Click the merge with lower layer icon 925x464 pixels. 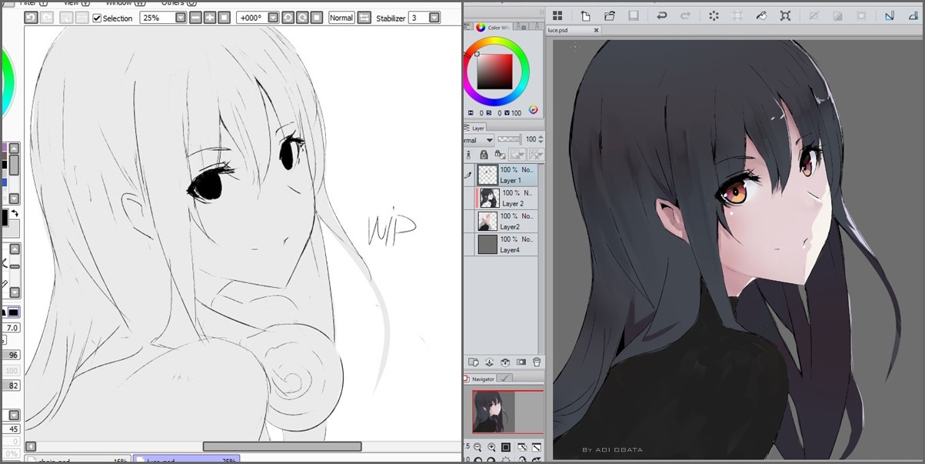pyautogui.click(x=505, y=362)
